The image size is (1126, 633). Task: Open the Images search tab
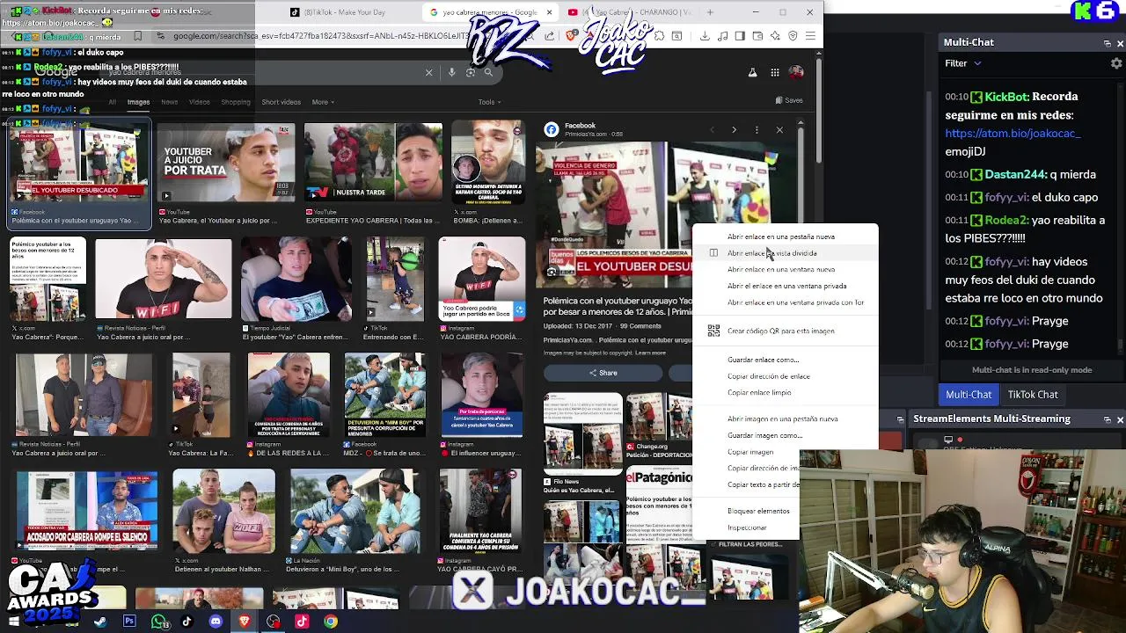click(138, 102)
